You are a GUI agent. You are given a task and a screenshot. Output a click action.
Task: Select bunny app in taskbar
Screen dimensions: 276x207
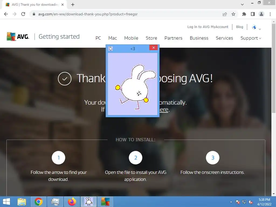point(89,202)
